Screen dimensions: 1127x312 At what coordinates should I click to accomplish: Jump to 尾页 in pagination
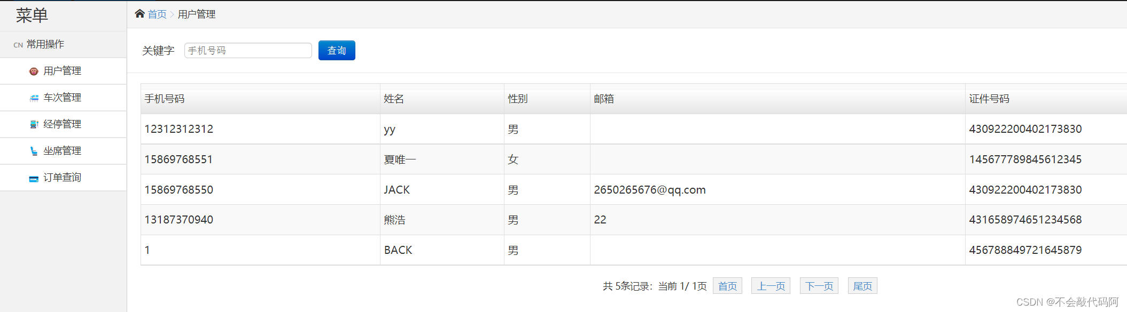862,286
